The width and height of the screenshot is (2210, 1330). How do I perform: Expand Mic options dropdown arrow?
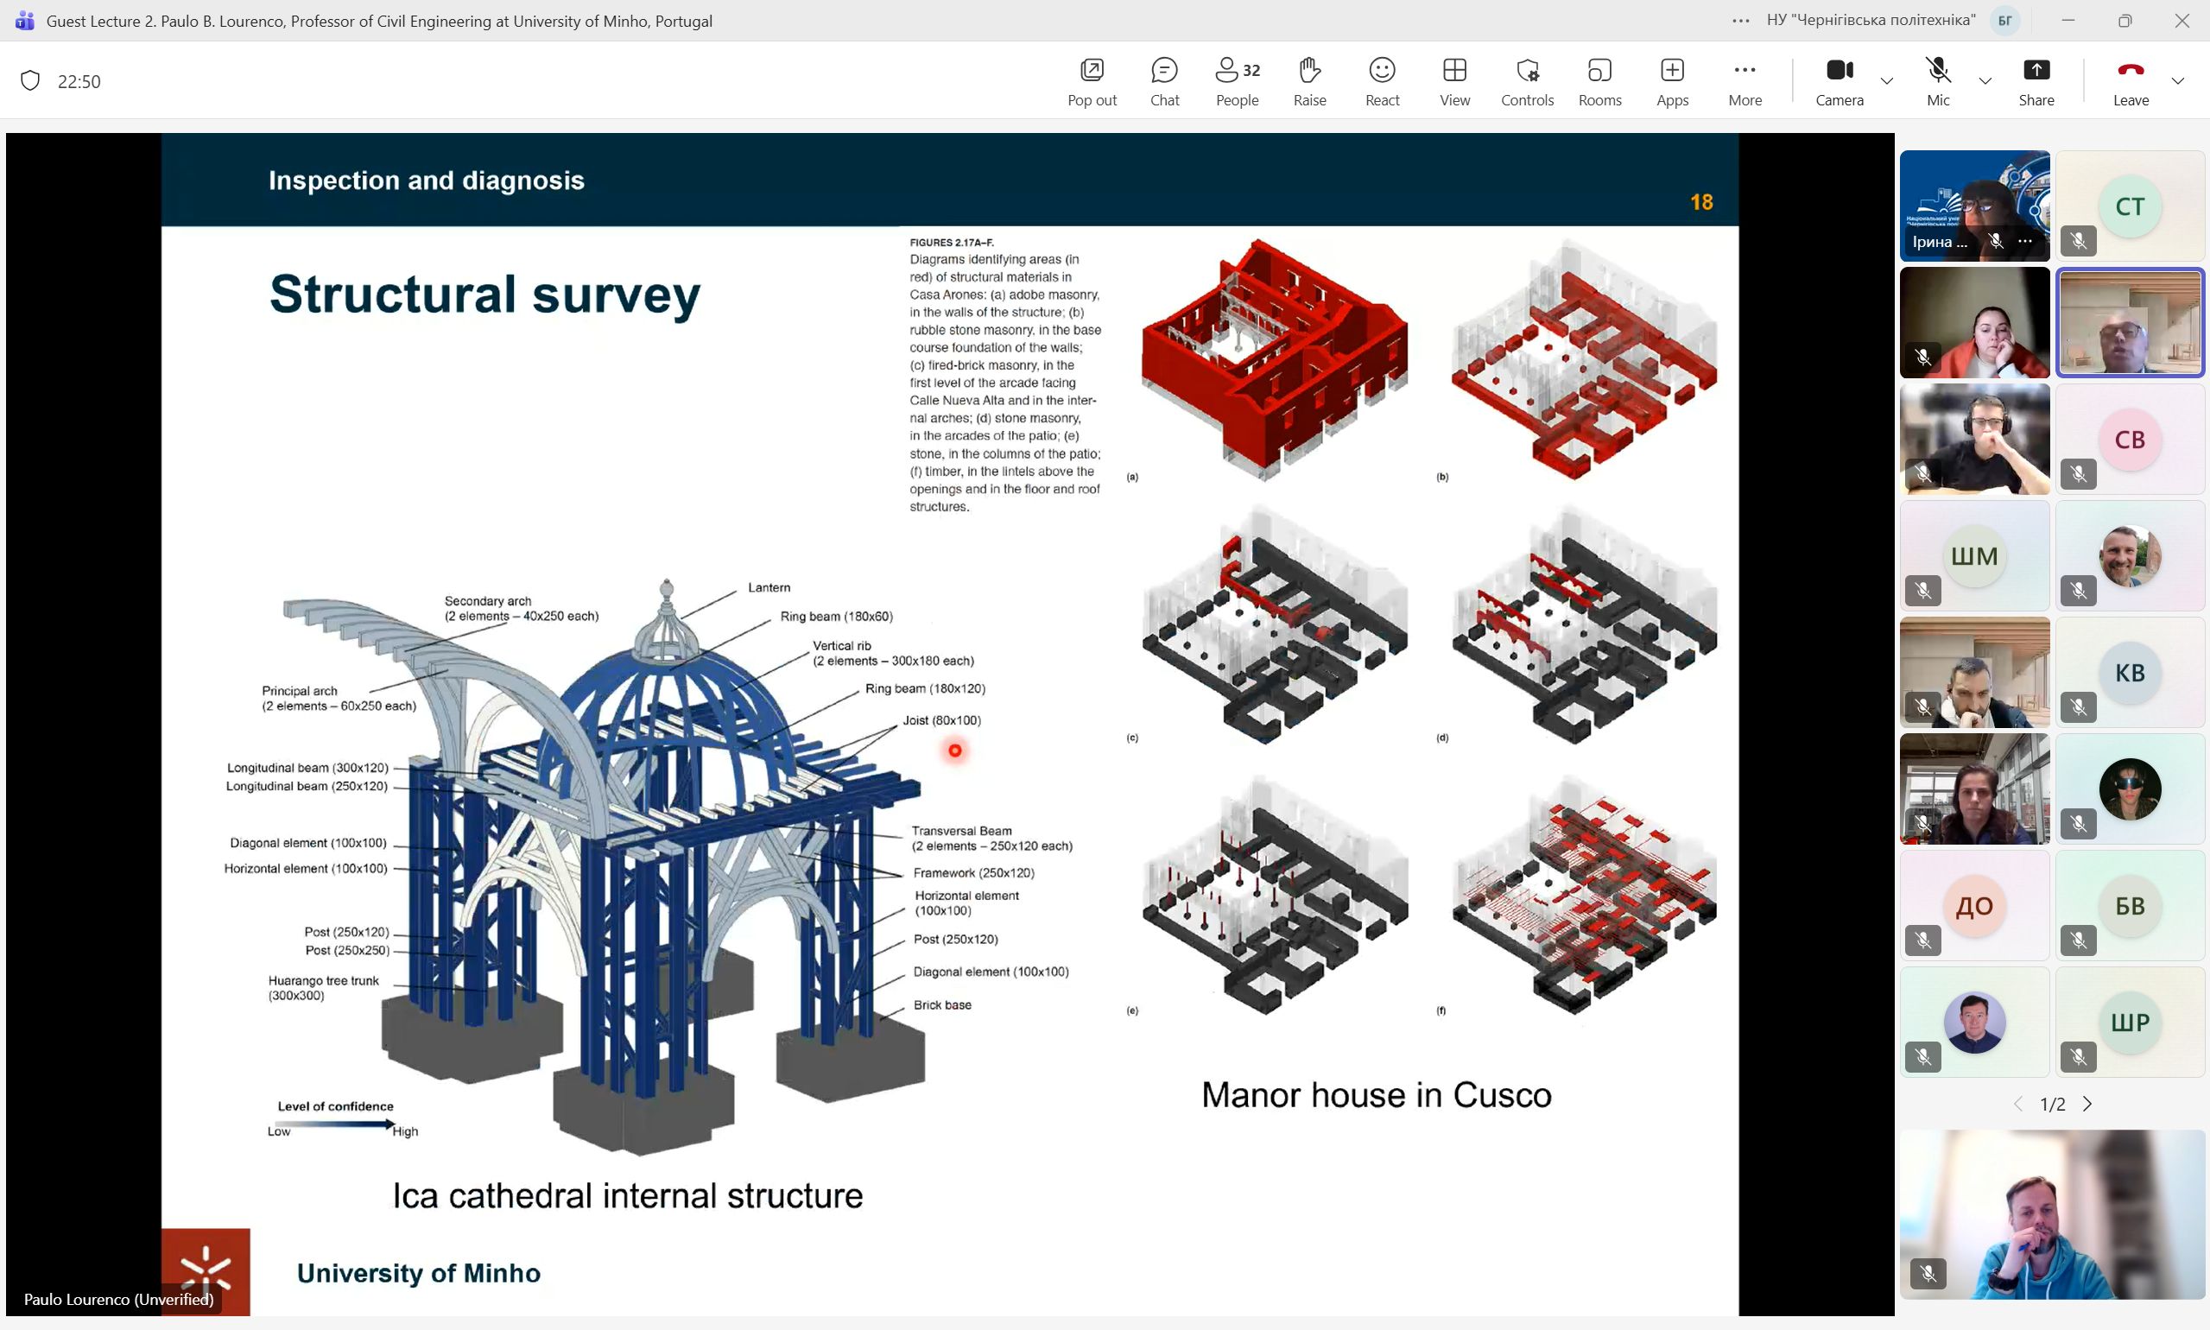pyautogui.click(x=1985, y=80)
